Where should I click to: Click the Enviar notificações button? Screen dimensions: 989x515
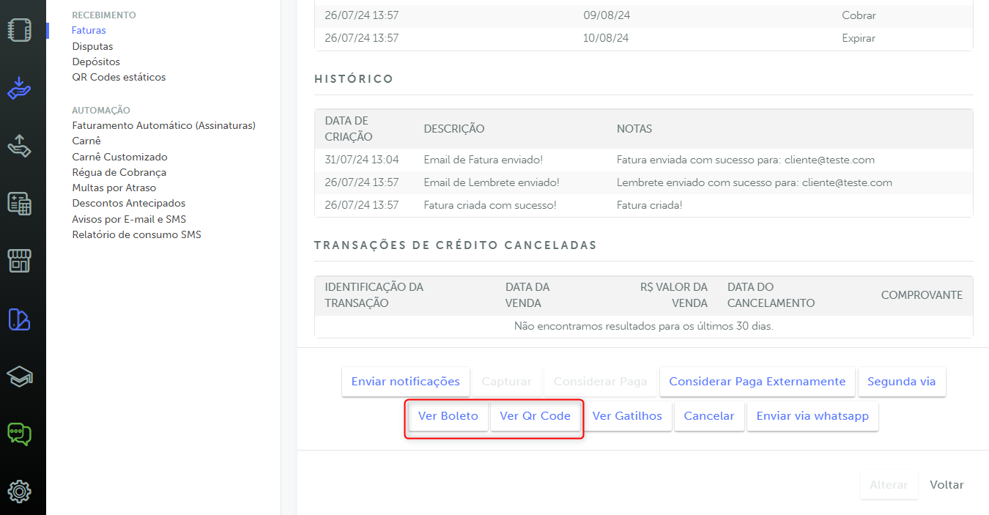(x=405, y=382)
